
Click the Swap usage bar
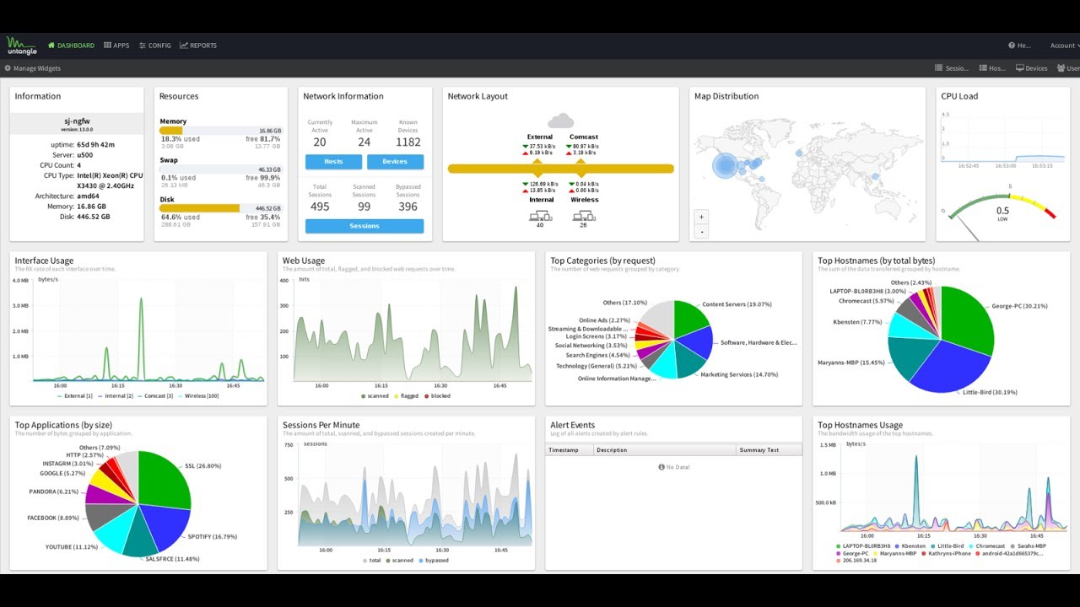coord(220,169)
